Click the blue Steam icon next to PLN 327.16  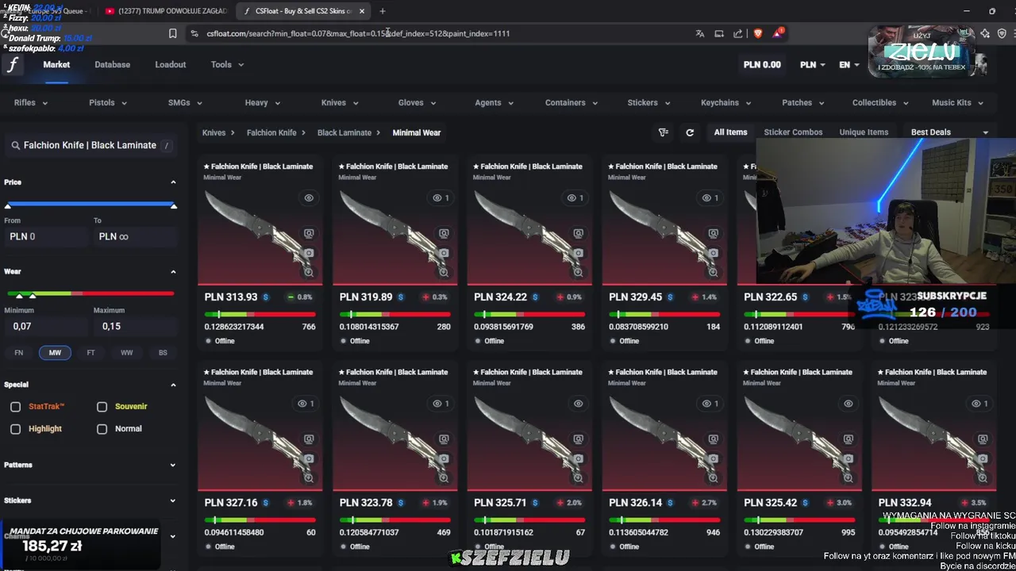[266, 503]
